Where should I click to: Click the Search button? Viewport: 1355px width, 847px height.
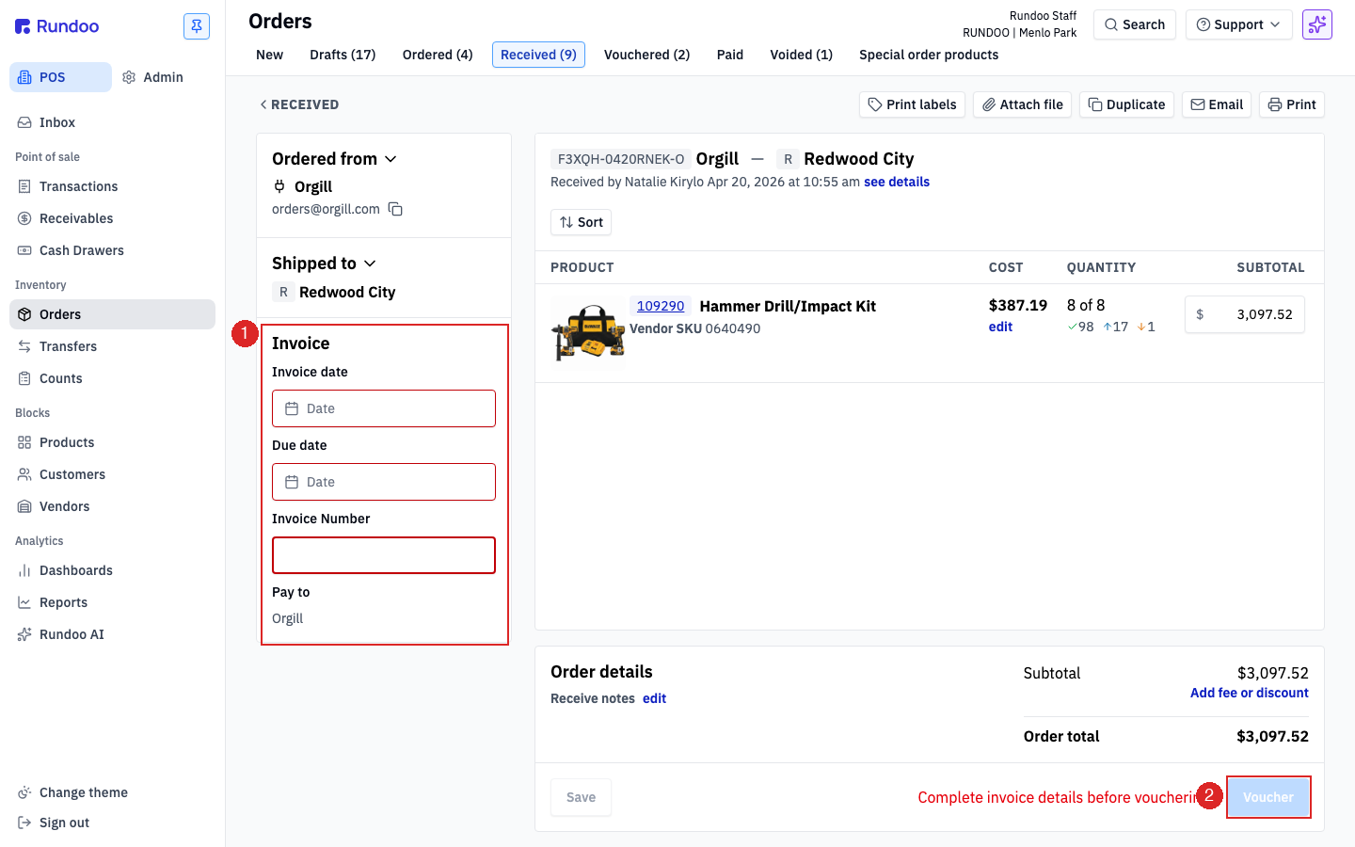(x=1135, y=24)
